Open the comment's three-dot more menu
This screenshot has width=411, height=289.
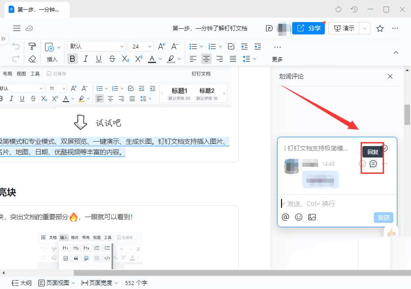[x=384, y=164]
